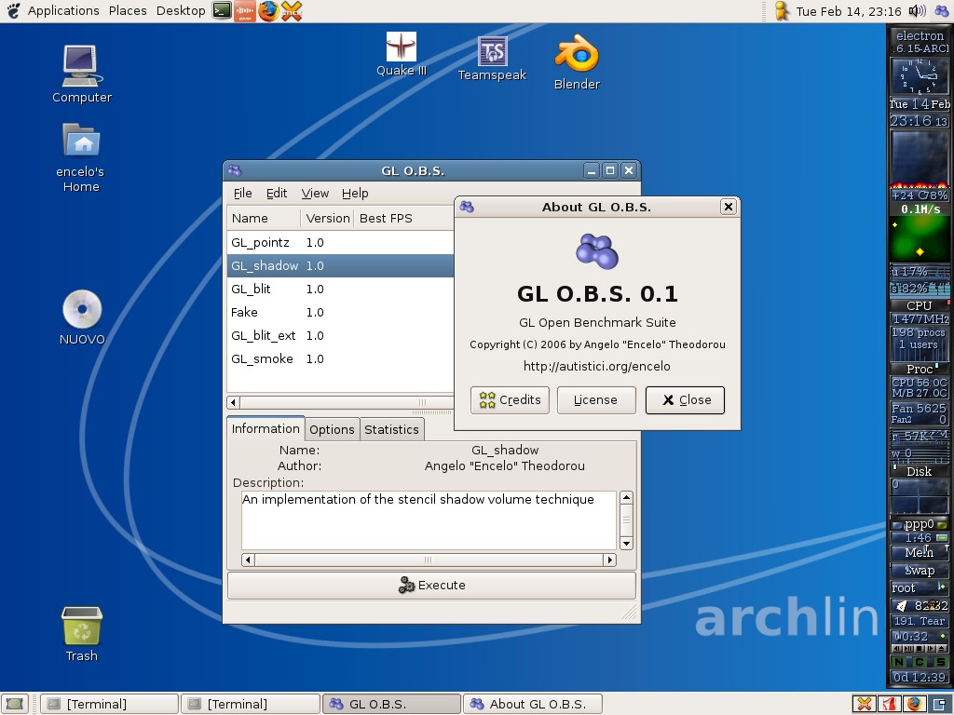The image size is (954, 715).
Task: Open the Quake III desktop icon
Action: [402, 47]
